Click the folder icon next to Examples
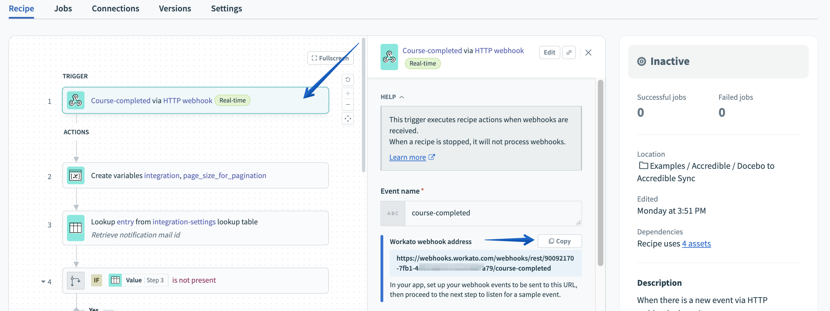830x311 pixels. [643, 166]
